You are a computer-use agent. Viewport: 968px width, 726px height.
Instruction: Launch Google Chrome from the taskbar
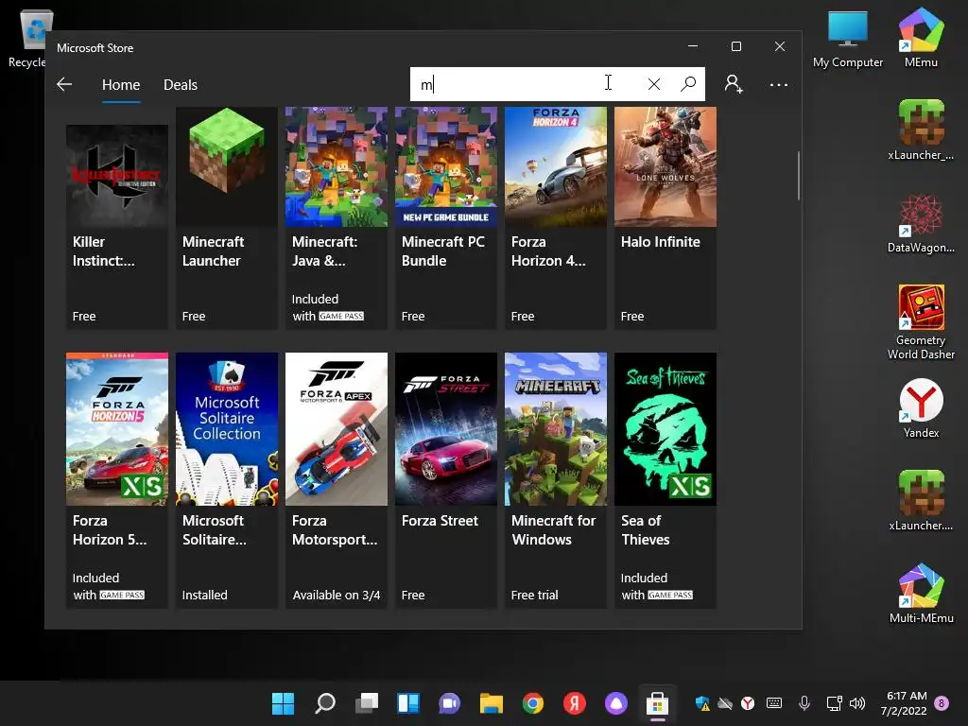(533, 703)
